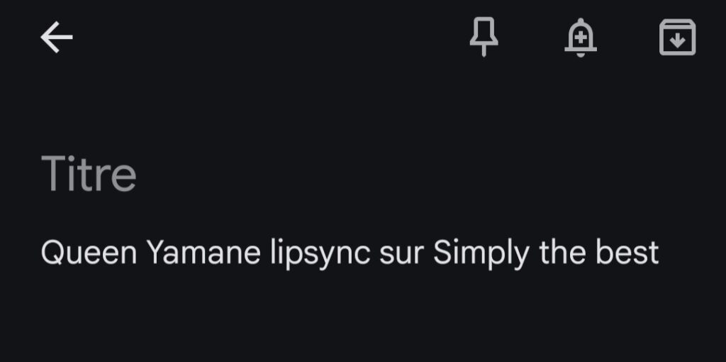Click the note body text line
The width and height of the screenshot is (726, 362).
coord(350,253)
